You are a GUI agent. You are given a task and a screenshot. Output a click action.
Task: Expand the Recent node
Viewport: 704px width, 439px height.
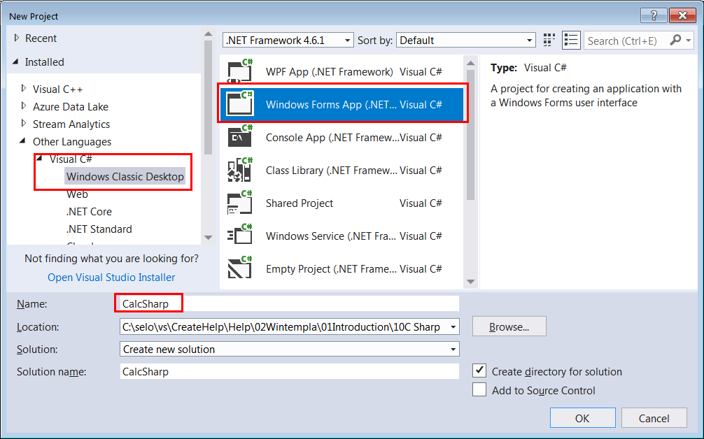click(17, 38)
